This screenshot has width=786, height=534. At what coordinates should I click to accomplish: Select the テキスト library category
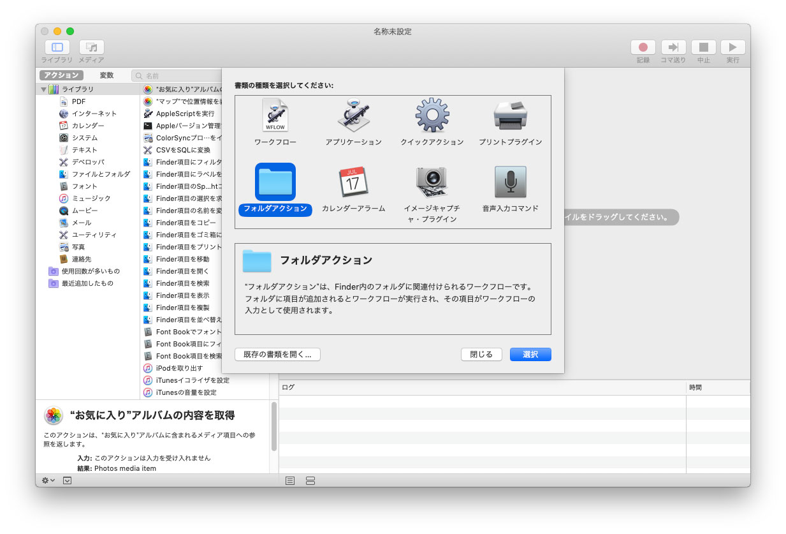78,150
